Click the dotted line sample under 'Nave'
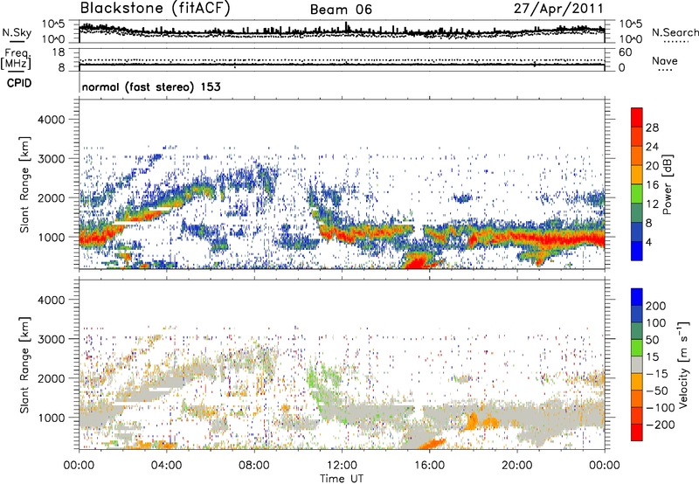Viewport: 699px width, 484px height. click(665, 70)
